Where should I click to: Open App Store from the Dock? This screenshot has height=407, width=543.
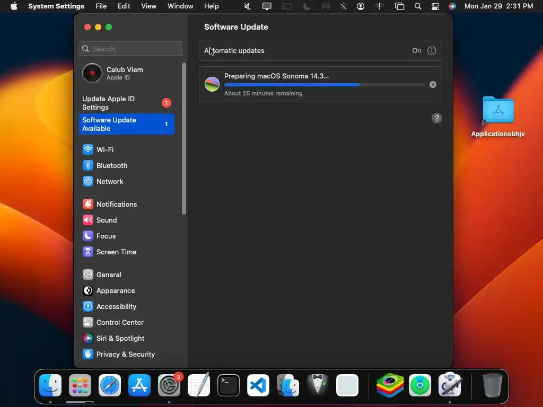tap(139, 385)
